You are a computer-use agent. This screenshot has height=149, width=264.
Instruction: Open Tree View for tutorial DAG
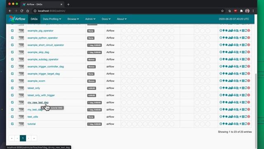224,124
